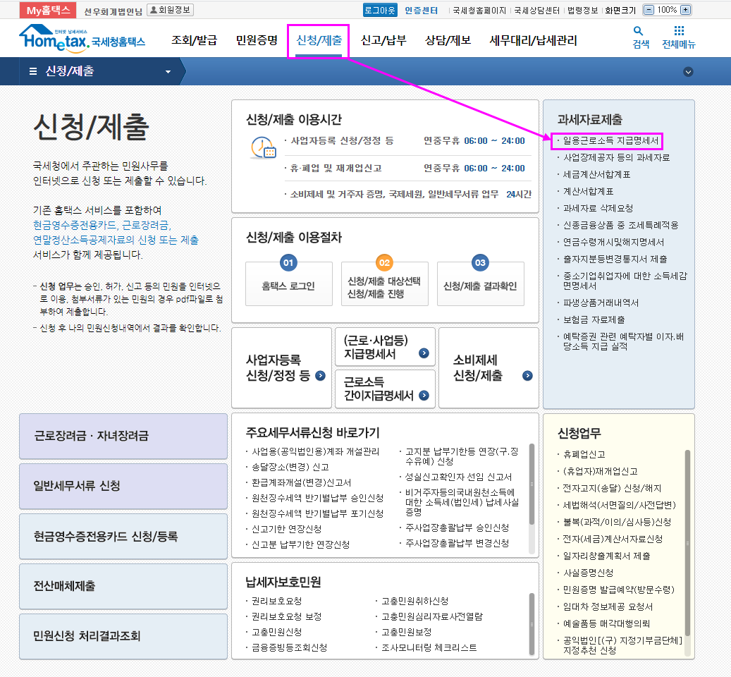This screenshot has width=731, height=677.
Task: Open 과세자료 삭제요청 link
Action: 598,208
